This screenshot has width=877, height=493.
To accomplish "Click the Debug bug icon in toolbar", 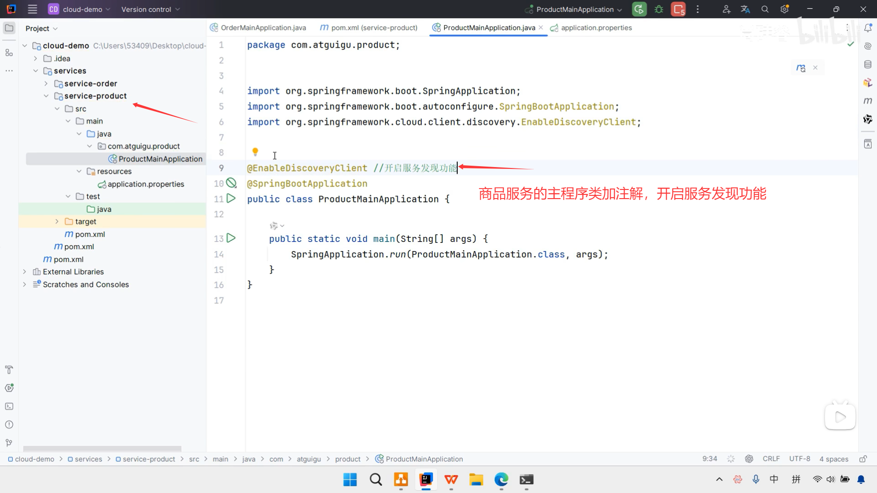I will pos(659,9).
